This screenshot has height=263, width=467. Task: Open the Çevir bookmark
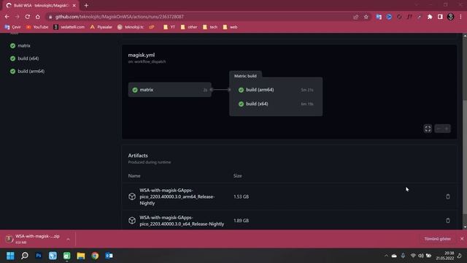(12, 27)
